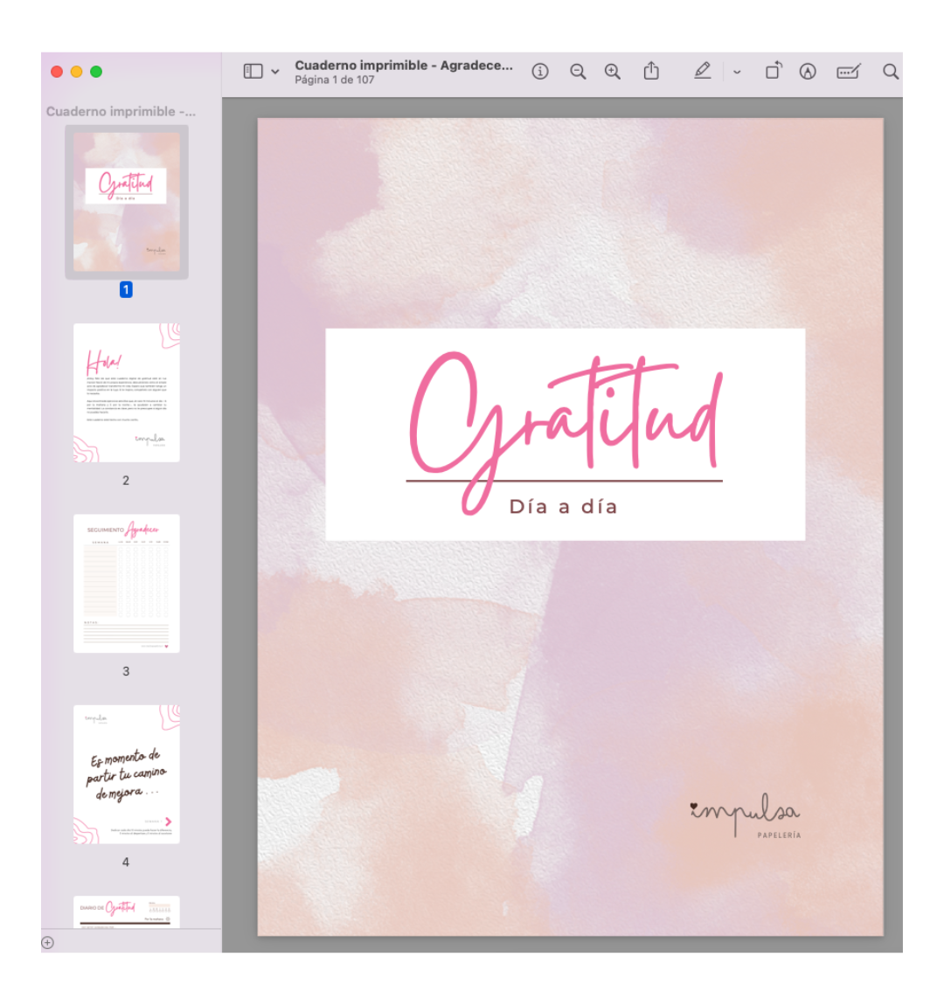The width and height of the screenshot is (944, 1005).
Task: Click the zoom in magnifier
Action: coord(613,72)
